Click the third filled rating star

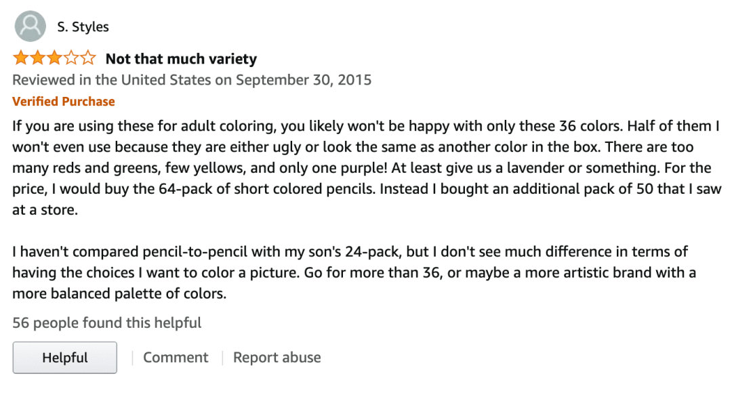pyautogui.click(x=54, y=58)
